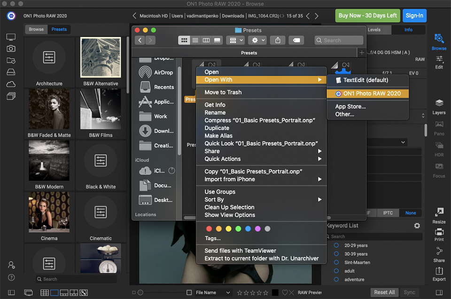Click the Finder share button
451x299 pixels.
pos(278,40)
